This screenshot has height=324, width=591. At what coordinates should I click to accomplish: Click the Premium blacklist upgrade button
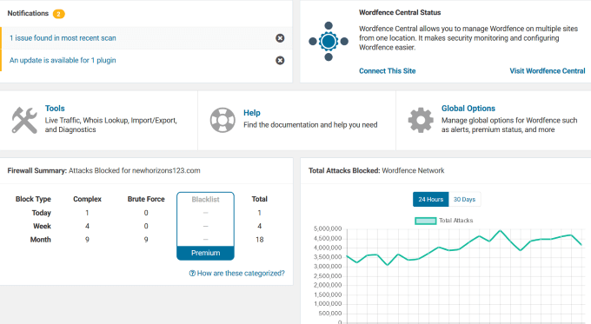click(205, 253)
